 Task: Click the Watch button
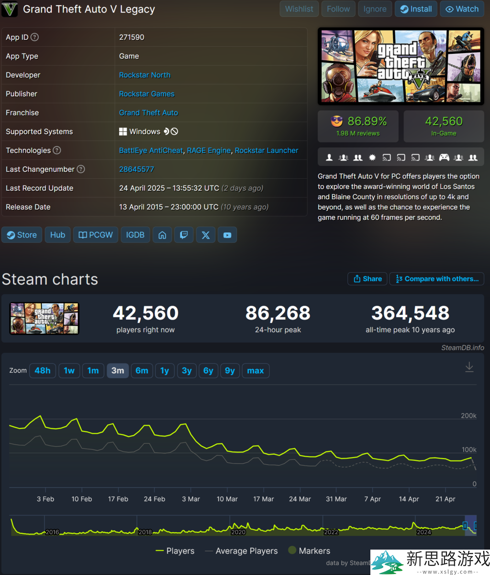pyautogui.click(x=462, y=9)
